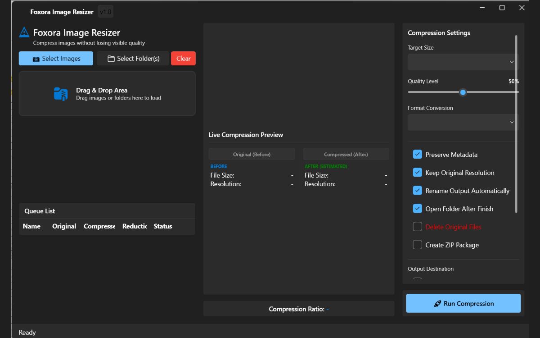Sort queue by Original column

tap(64, 226)
